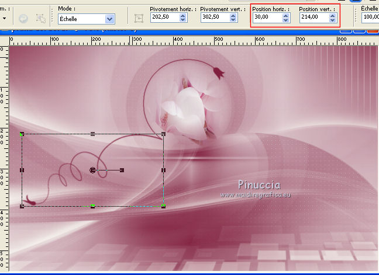Click the Pivotement vert. value field 302,50
Viewport: 379px width, 275px height.
click(215, 18)
